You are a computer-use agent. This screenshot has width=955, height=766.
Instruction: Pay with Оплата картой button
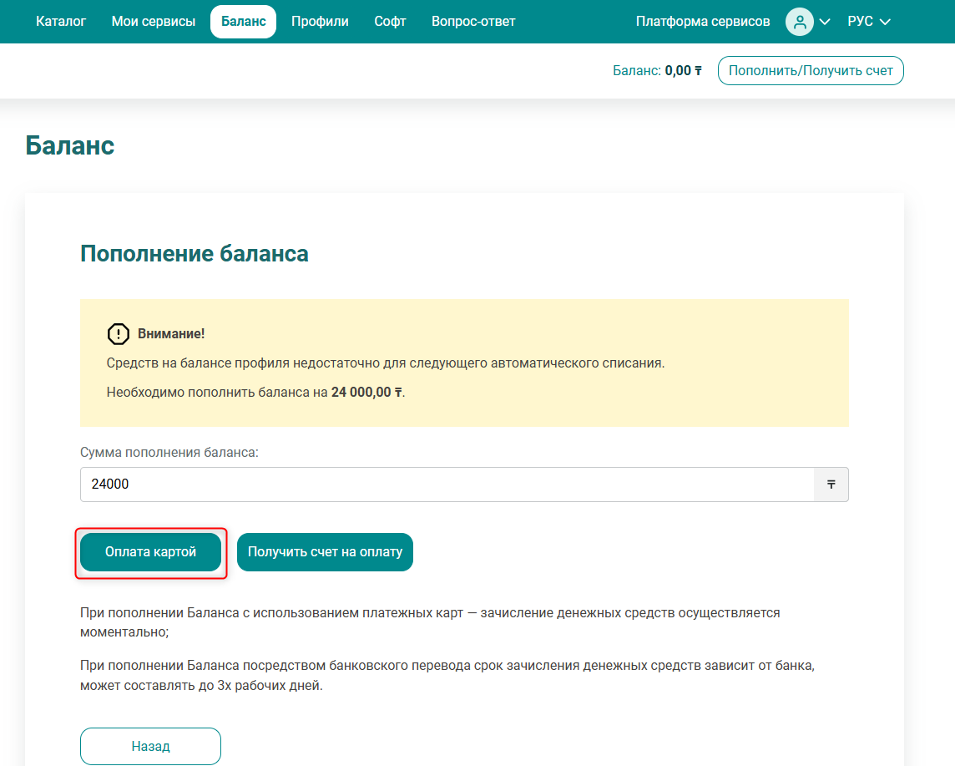click(x=150, y=552)
